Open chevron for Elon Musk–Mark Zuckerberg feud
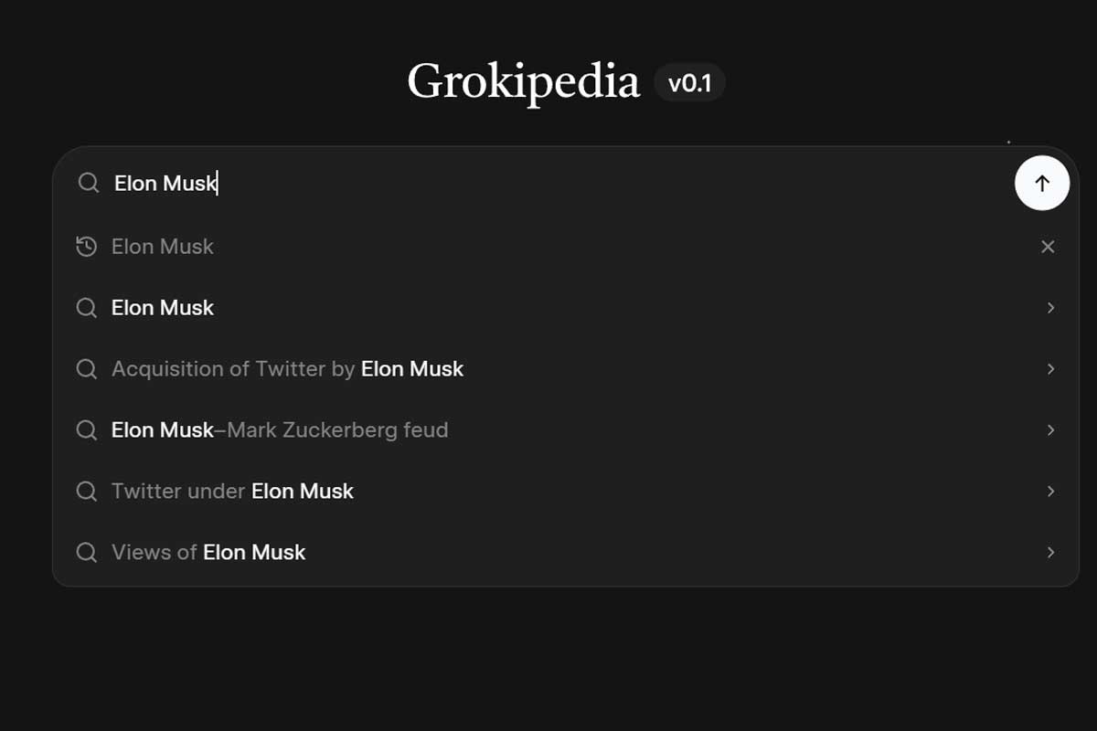Viewport: 1097px width, 731px height. point(1050,430)
